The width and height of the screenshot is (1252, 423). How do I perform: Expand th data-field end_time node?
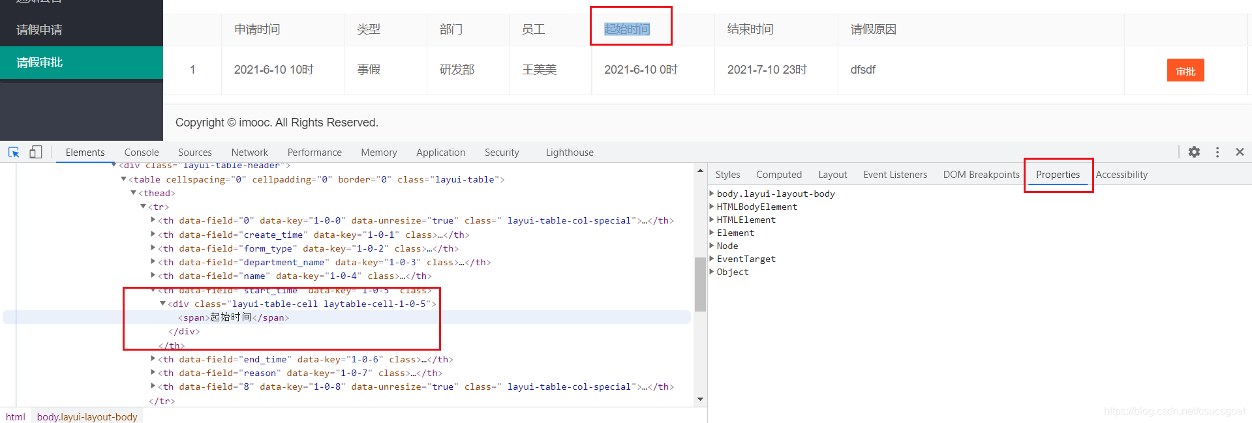pos(153,359)
